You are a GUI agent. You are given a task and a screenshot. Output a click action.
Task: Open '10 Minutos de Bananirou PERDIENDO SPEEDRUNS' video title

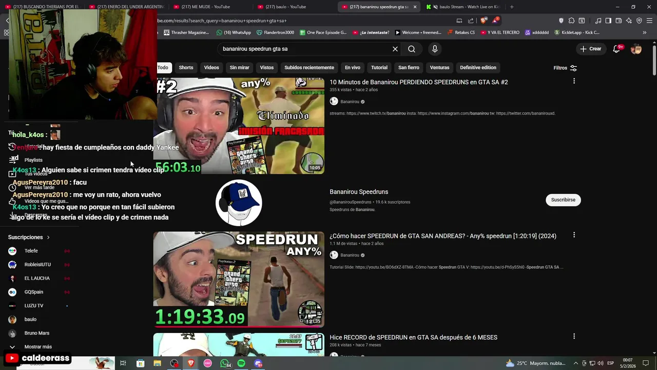(419, 82)
